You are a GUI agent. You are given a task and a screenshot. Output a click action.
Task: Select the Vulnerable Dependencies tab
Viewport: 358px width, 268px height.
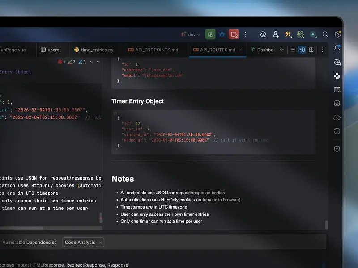tap(30, 243)
